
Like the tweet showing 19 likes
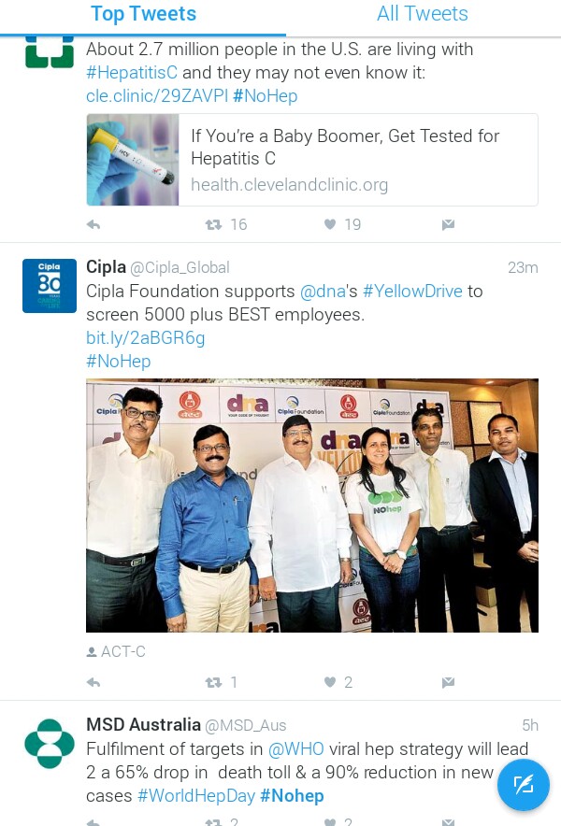click(x=330, y=225)
